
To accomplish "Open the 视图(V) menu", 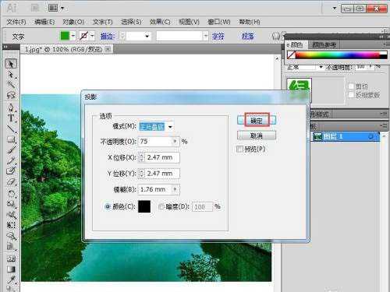I will (189, 22).
